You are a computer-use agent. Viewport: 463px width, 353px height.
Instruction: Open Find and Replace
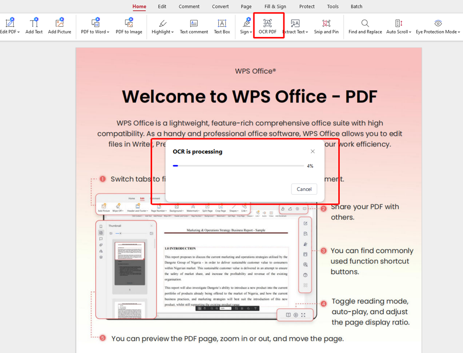(x=365, y=26)
